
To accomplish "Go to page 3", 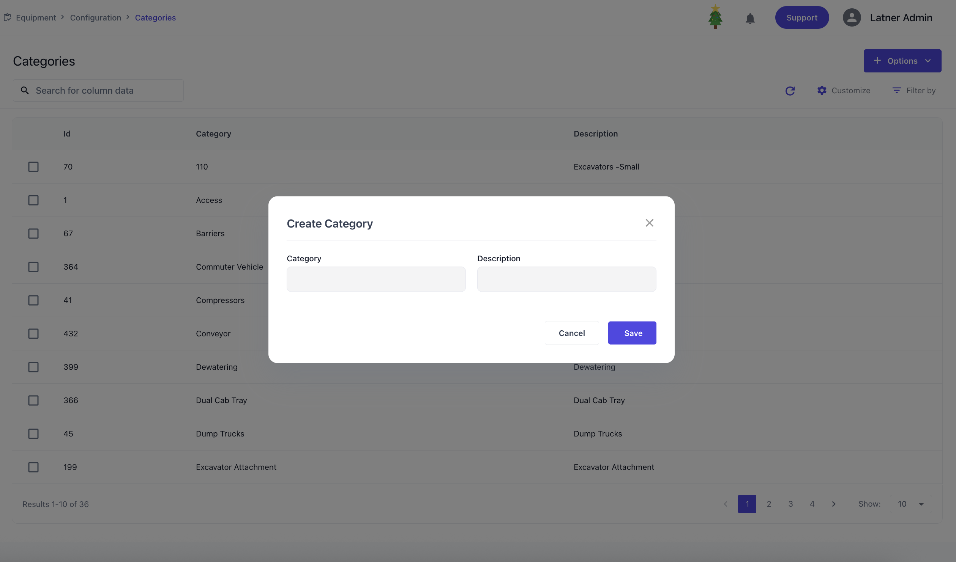I will click(x=790, y=504).
